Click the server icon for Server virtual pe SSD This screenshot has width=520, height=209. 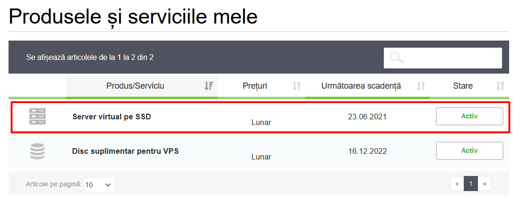[37, 117]
